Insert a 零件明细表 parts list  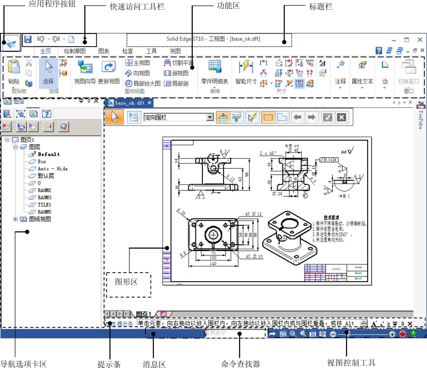tap(215, 72)
